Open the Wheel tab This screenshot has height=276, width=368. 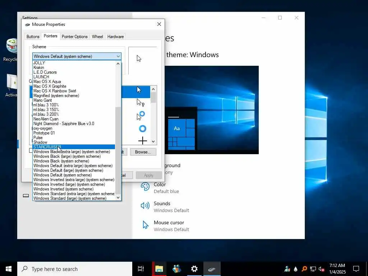(x=97, y=37)
